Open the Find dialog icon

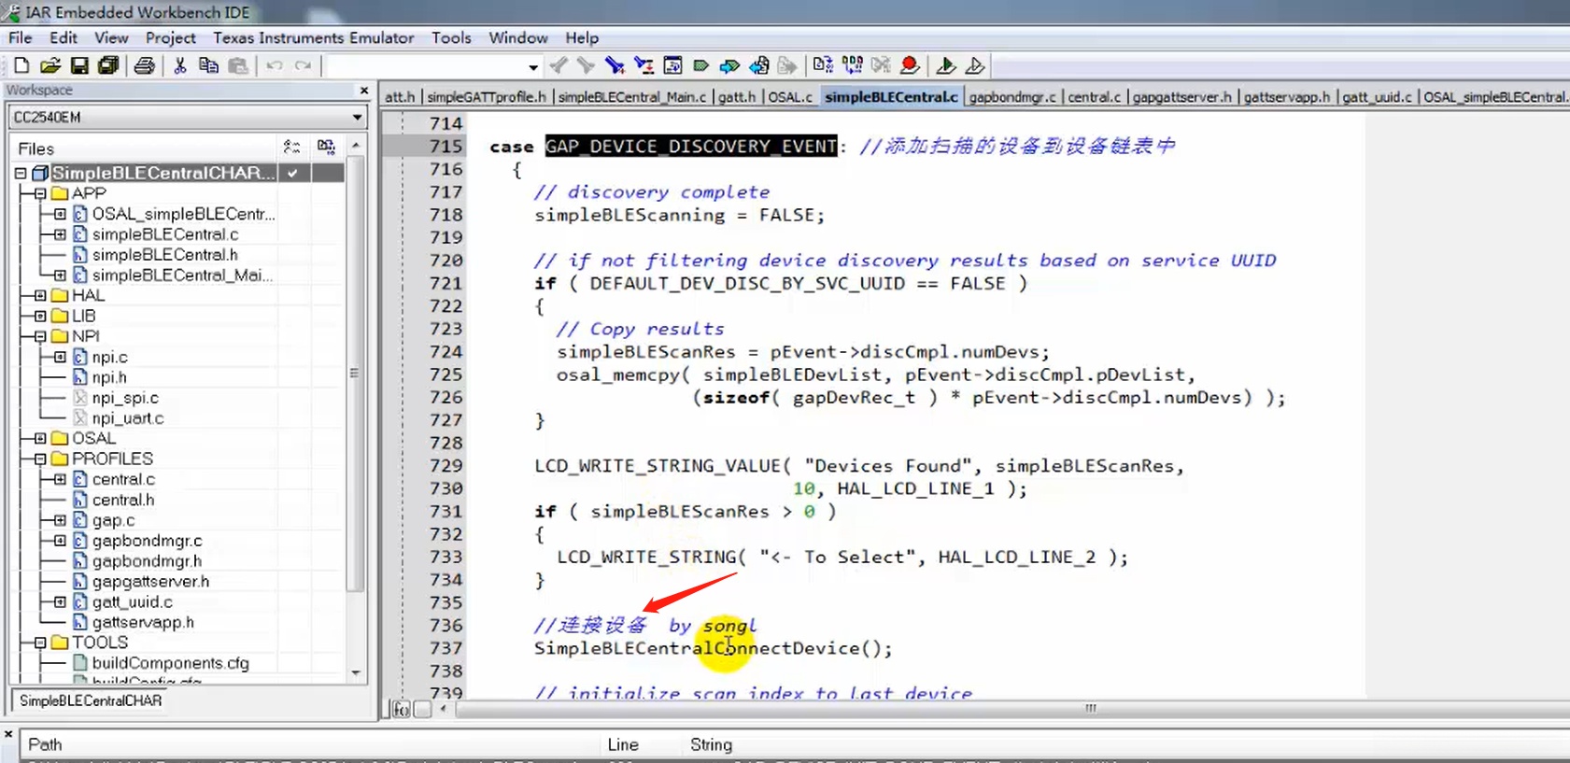pos(615,65)
